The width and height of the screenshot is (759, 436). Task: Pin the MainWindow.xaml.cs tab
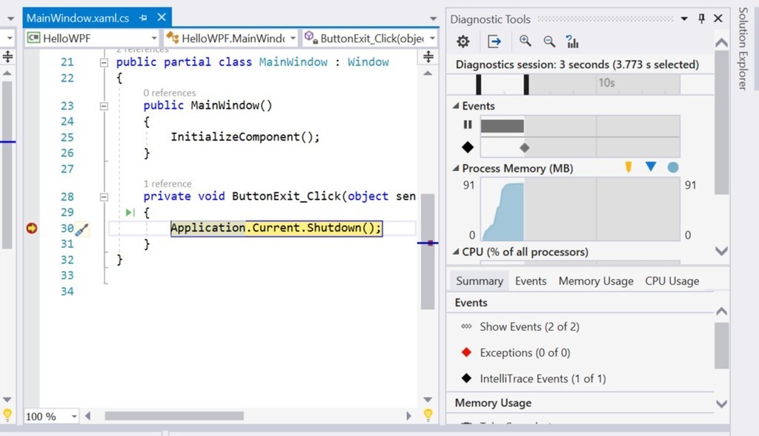click(x=143, y=18)
